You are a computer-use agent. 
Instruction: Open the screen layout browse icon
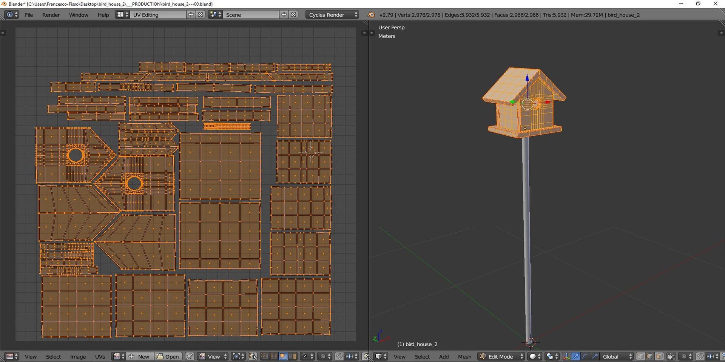pyautogui.click(x=122, y=15)
